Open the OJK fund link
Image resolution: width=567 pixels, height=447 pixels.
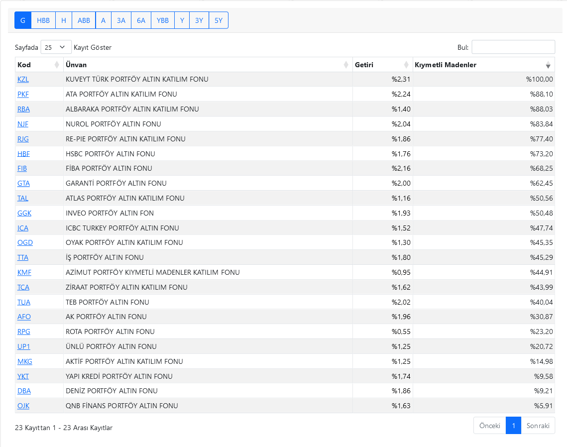pos(23,406)
